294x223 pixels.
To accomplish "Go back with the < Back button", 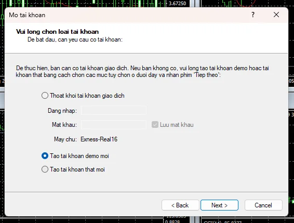I will [x=180, y=205].
